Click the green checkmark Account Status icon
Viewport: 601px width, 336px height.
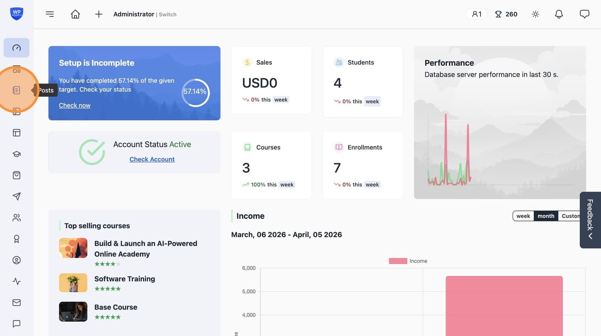click(x=92, y=152)
